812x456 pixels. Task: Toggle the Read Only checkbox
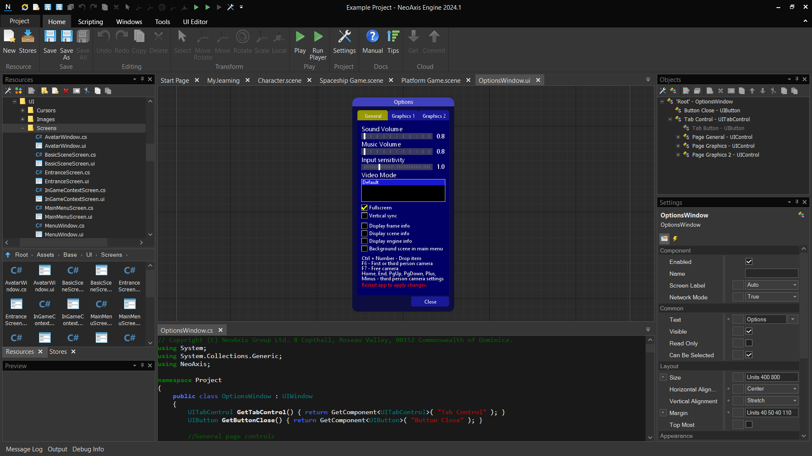click(x=749, y=343)
